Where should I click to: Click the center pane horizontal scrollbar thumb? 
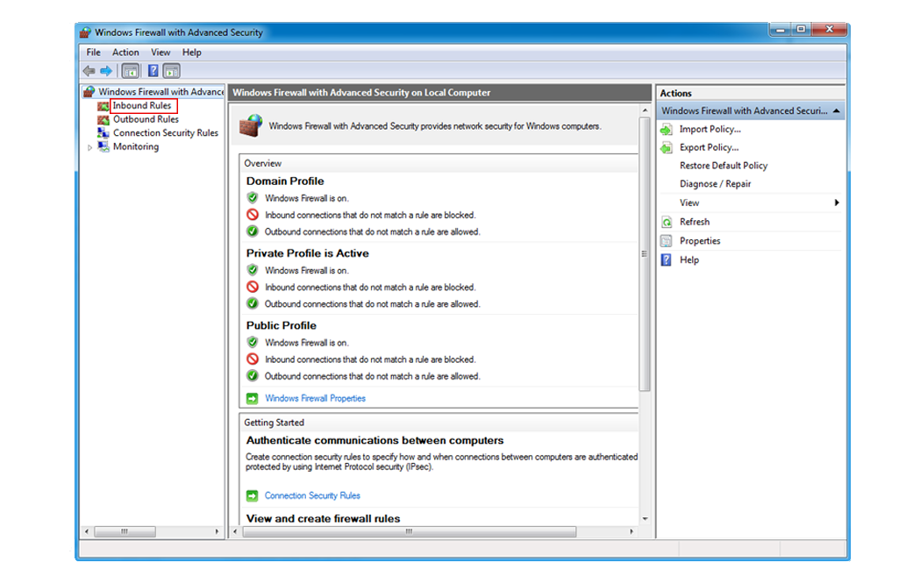tap(410, 531)
